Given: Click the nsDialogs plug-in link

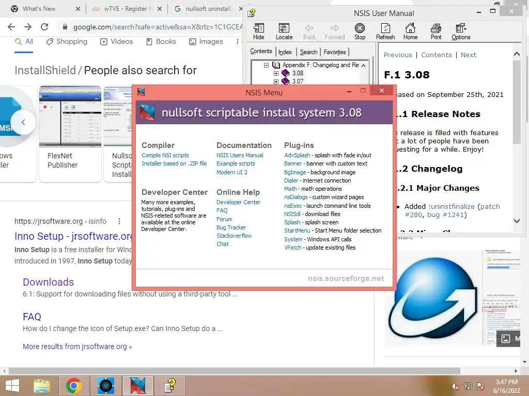Looking at the screenshot, I should click(296, 197).
